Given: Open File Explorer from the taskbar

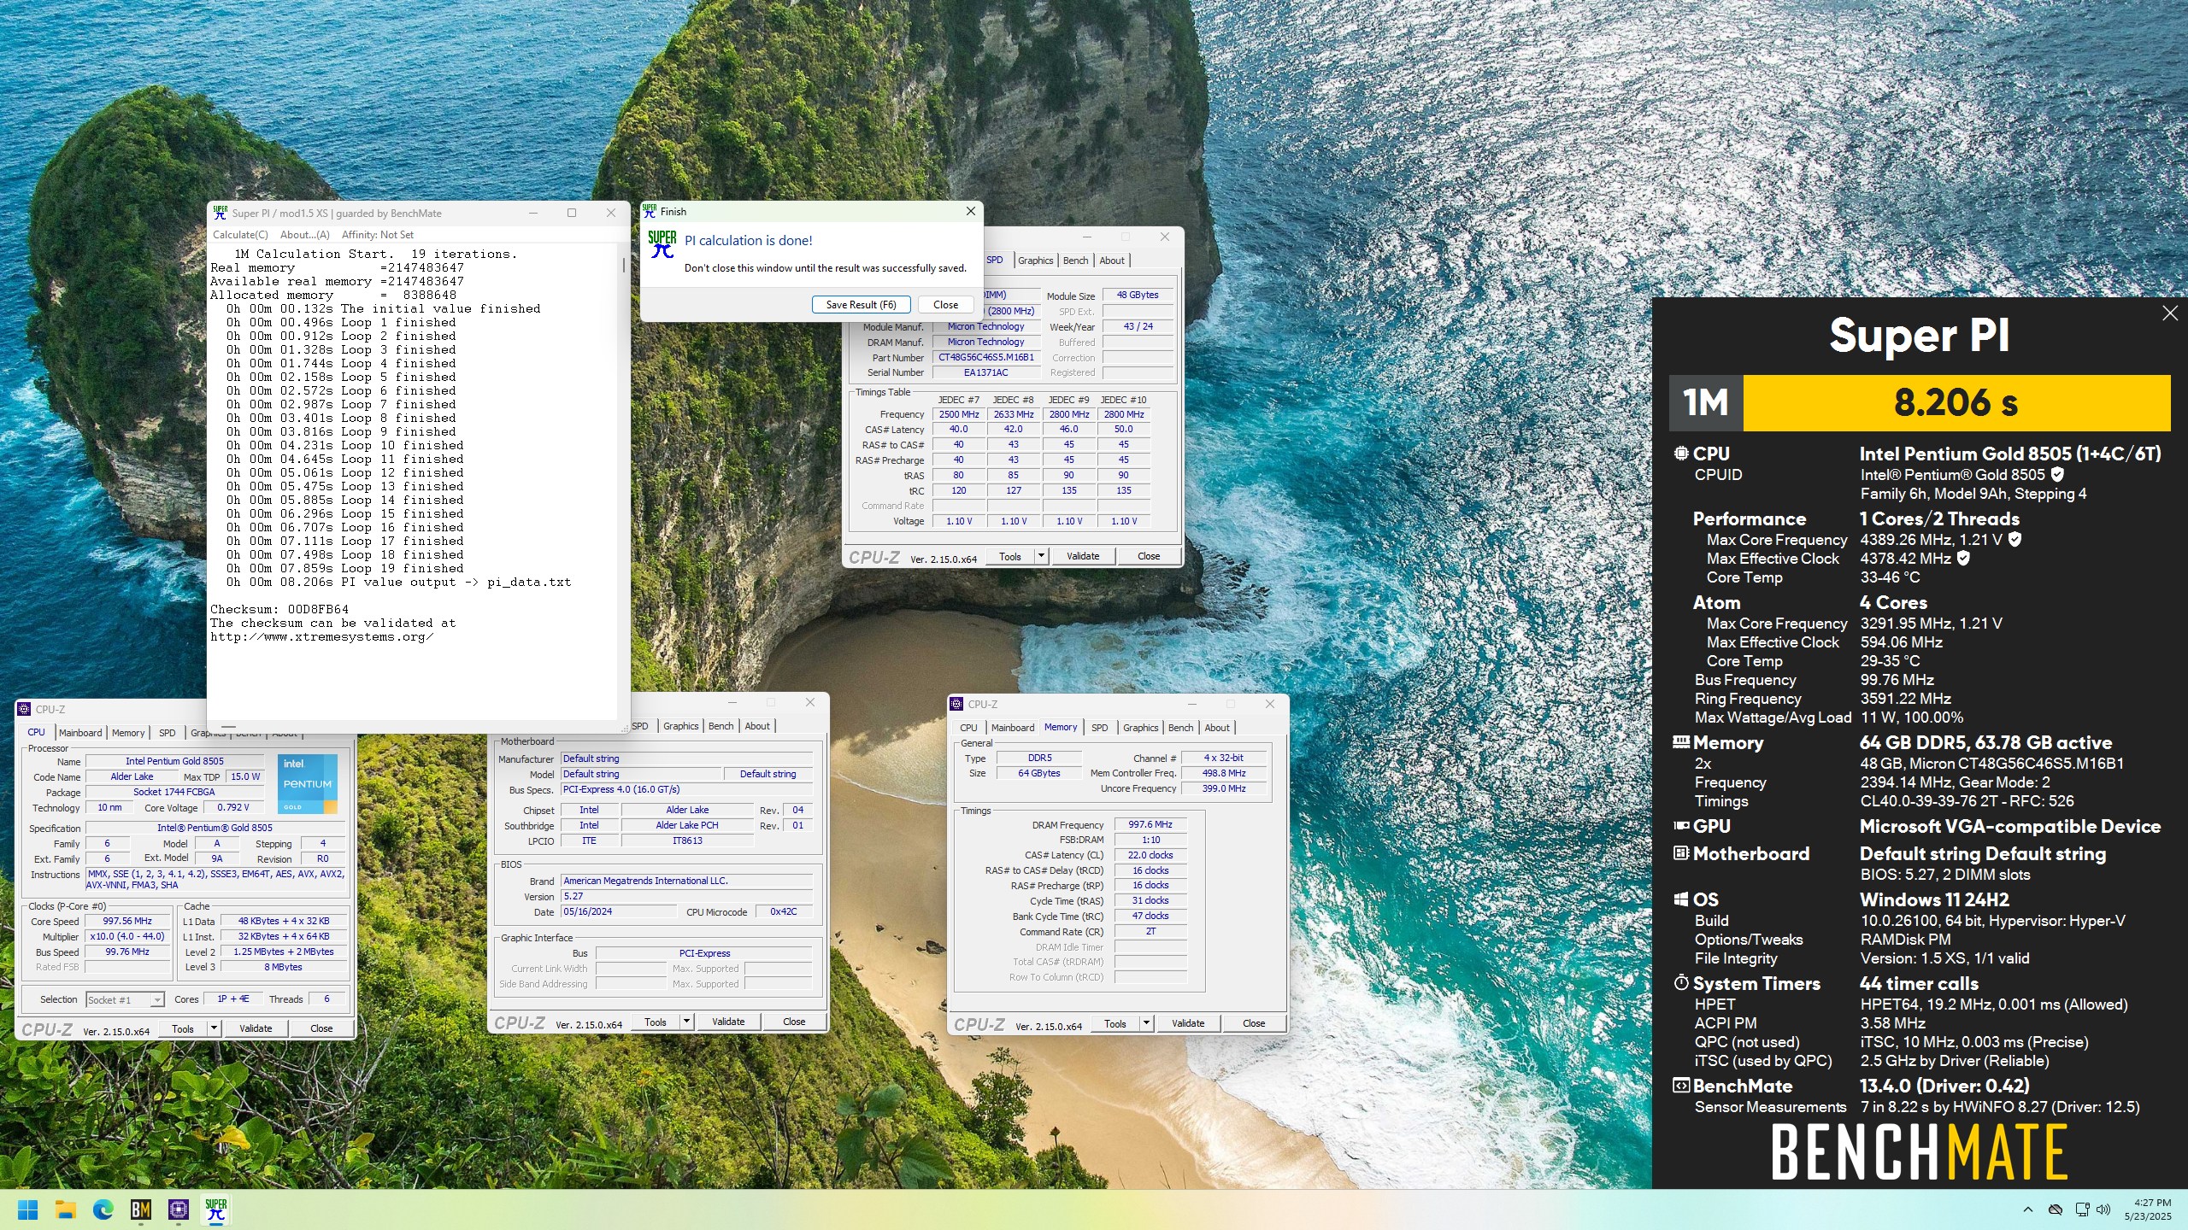Looking at the screenshot, I should coord(66,1209).
